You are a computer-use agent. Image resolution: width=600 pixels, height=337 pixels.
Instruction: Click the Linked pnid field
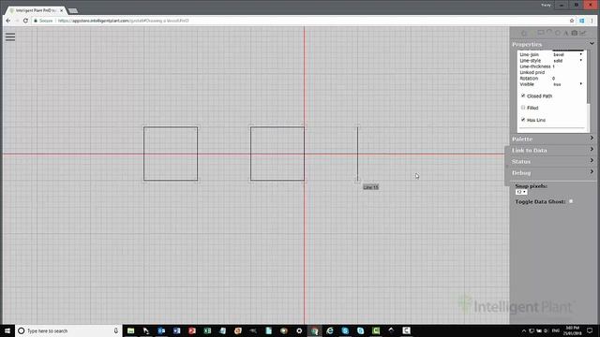tap(568, 72)
